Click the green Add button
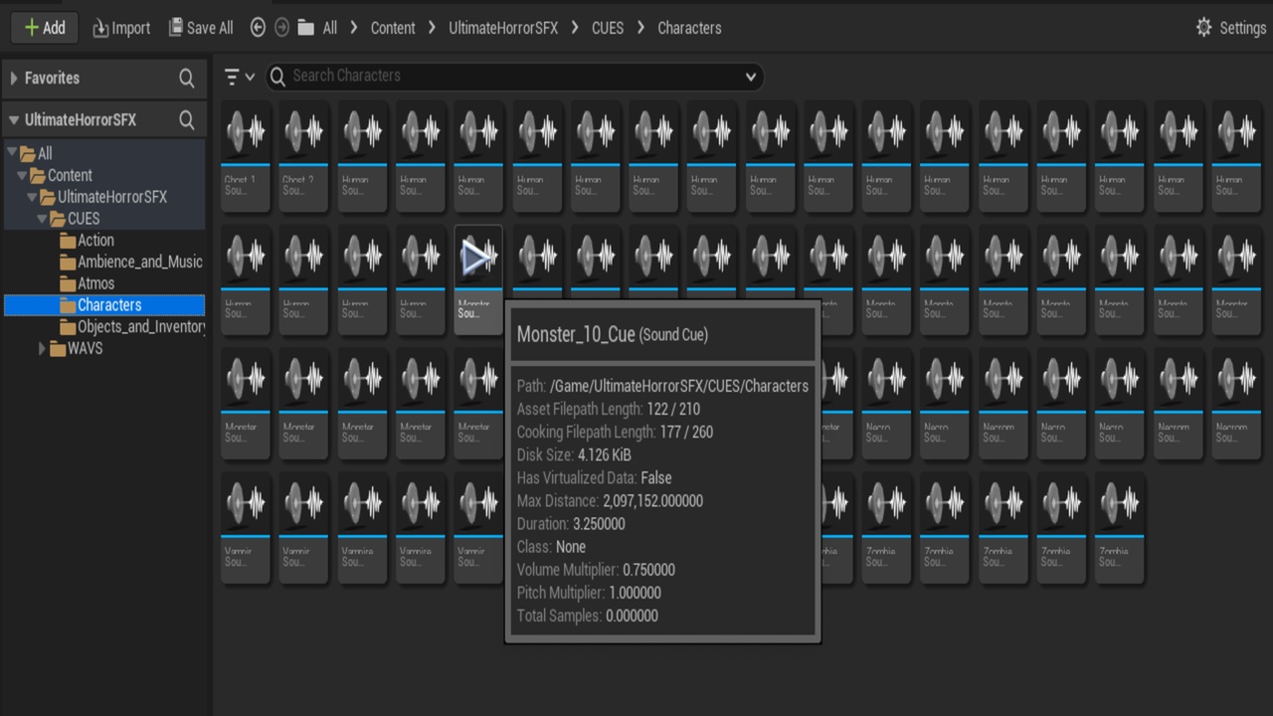 pos(45,28)
